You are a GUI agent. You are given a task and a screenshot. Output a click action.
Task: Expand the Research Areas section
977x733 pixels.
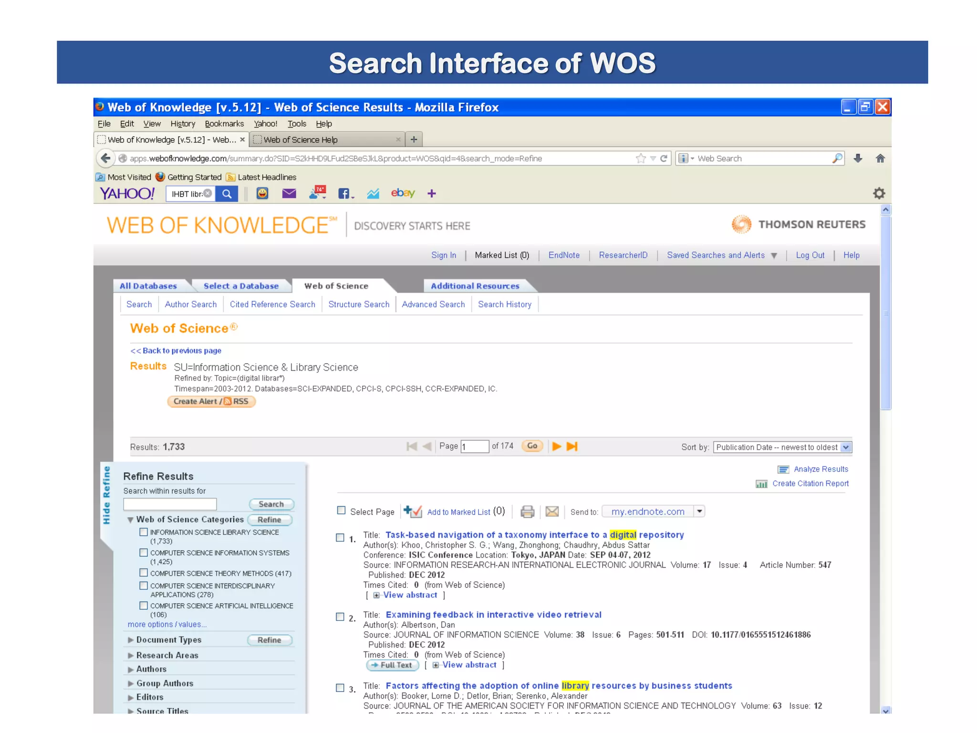130,656
